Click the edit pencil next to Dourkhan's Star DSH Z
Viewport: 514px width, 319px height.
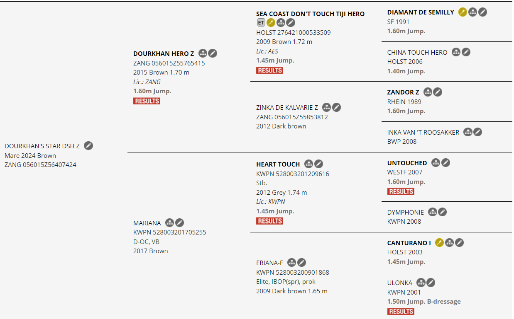point(88,145)
